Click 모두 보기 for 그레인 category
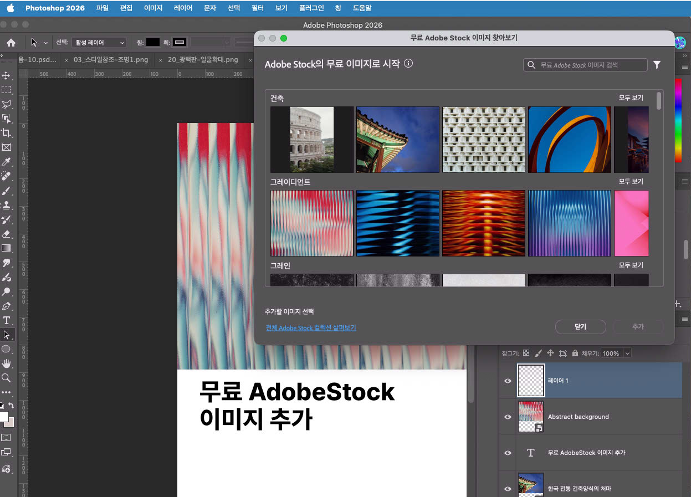 pyautogui.click(x=631, y=265)
